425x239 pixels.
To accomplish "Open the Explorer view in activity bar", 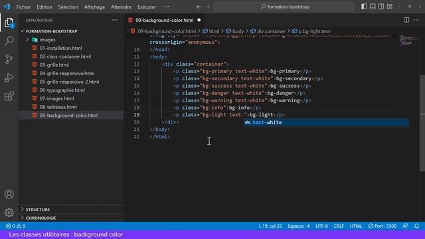I will tap(9, 23).
